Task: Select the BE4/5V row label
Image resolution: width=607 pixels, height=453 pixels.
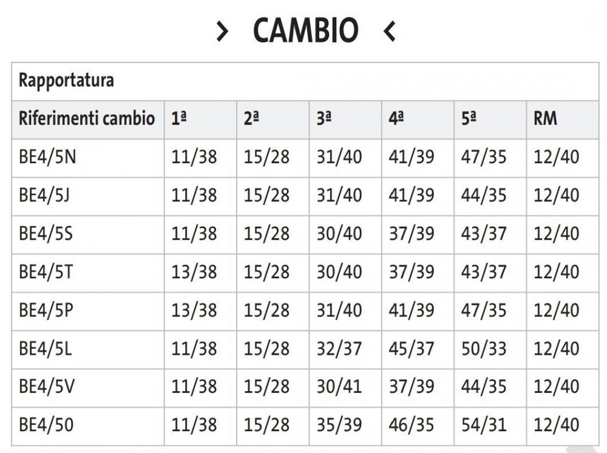Action: tap(47, 387)
